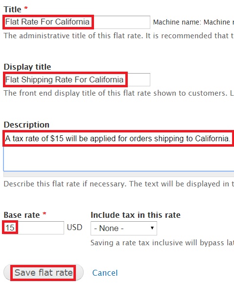
Task: Open the Include tax in this rate dropdown
Action: tap(124, 228)
